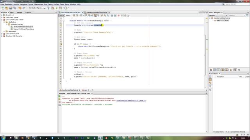Screen dimensions: 250x140
Task: Click the Shift Line Right icon
Action: (x=115, y=16)
